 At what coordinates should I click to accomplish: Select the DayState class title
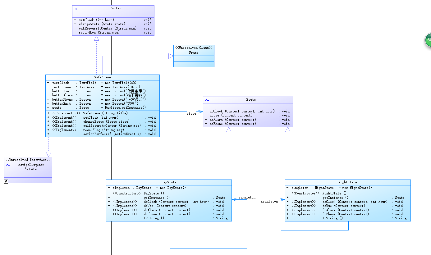[x=169, y=182]
